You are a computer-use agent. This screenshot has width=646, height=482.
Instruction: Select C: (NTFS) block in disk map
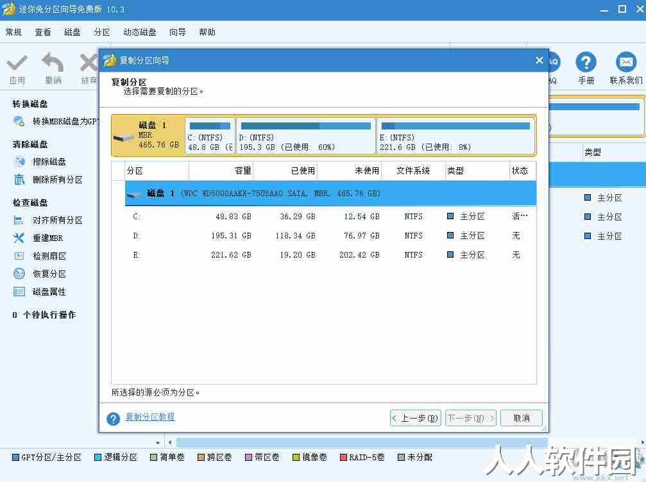210,136
